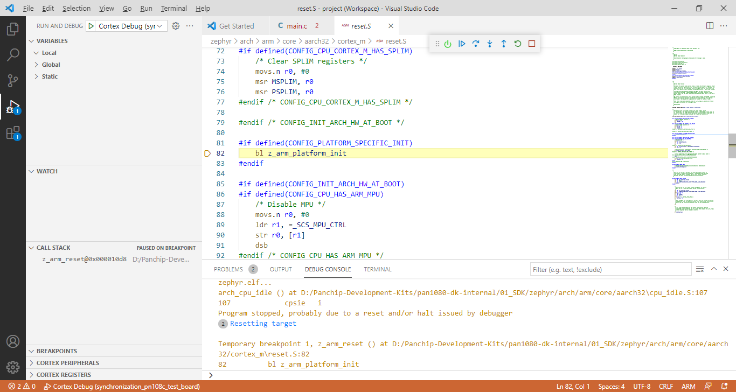Grab the debug toolbar drag handle
736x392 pixels.
pyautogui.click(x=437, y=44)
